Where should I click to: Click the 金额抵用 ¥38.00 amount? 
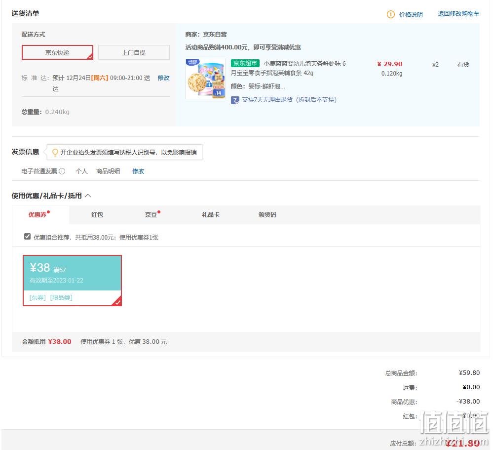(60, 342)
